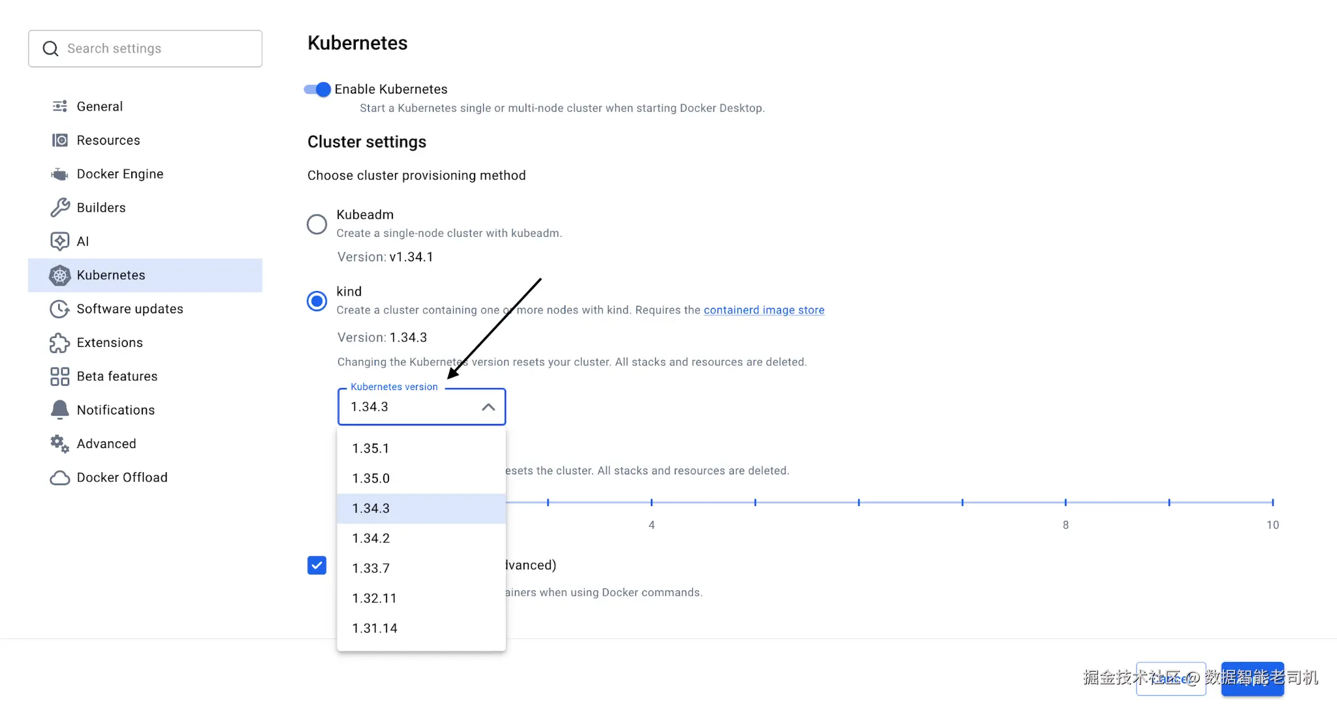Choose version 1.35.1 from the list
This screenshot has width=1337, height=705.
click(x=422, y=449)
